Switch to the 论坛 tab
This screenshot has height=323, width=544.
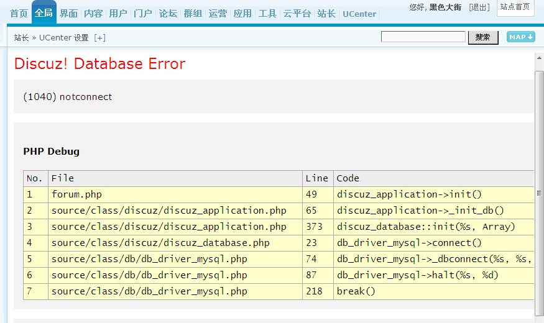(x=168, y=14)
